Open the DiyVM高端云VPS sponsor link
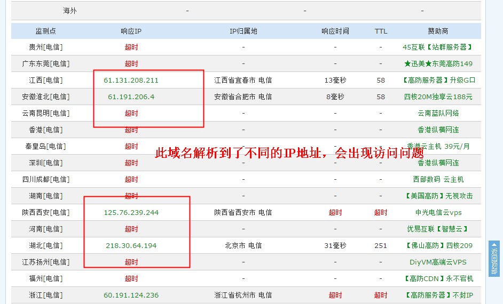 point(438,262)
